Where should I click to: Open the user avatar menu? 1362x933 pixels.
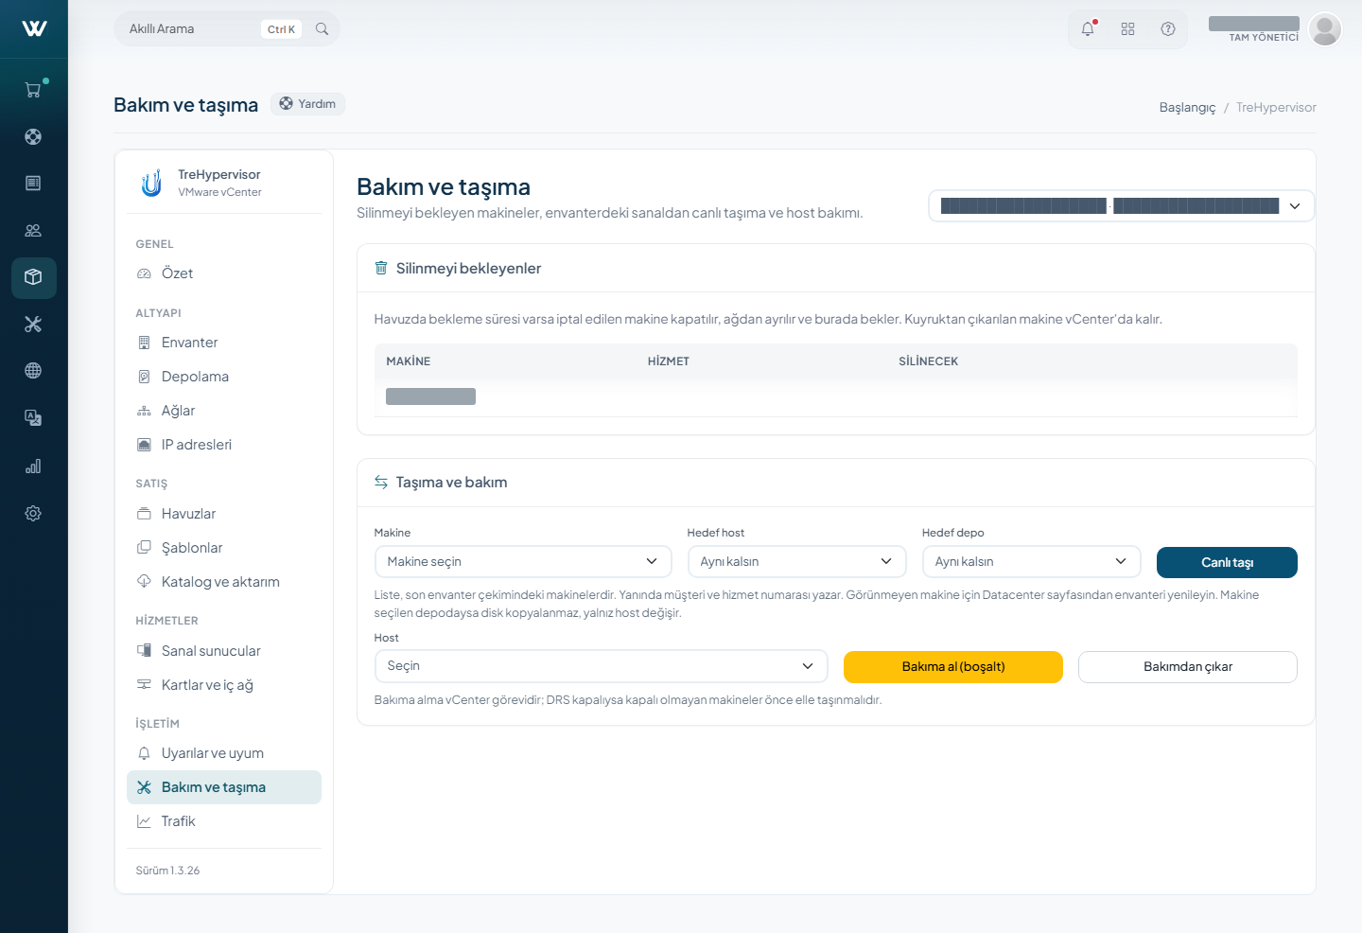[1325, 29]
